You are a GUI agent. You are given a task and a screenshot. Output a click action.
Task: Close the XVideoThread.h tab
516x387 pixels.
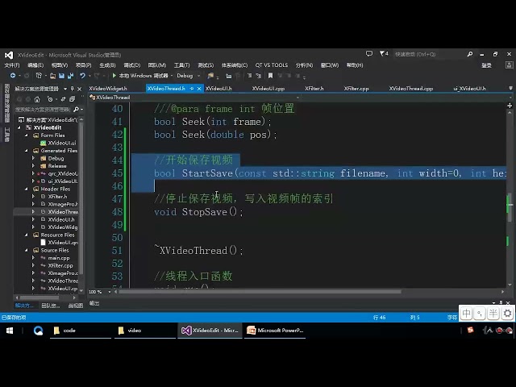[x=199, y=89]
